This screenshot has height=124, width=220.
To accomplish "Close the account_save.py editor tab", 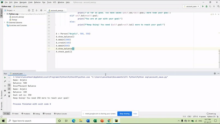I will coord(65,10).
